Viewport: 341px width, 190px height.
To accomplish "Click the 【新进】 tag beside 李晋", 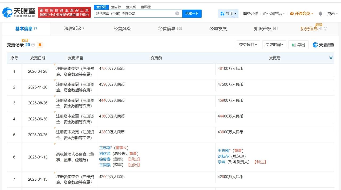I will [260, 162].
